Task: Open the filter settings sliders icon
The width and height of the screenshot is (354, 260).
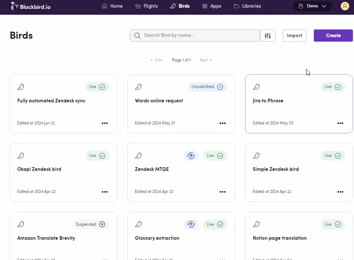Action: pos(268,36)
